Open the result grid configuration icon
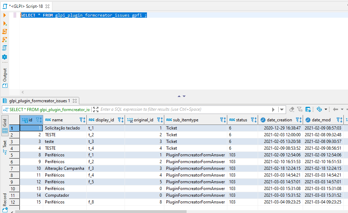 [x=308, y=110]
